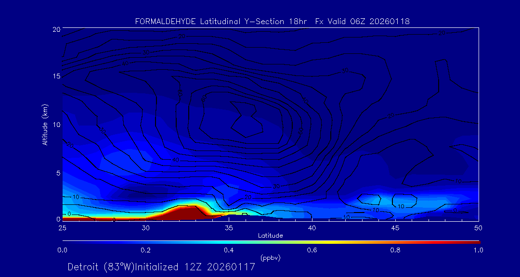
Task: Click the latitude axis tick label 30
Action: point(145,228)
